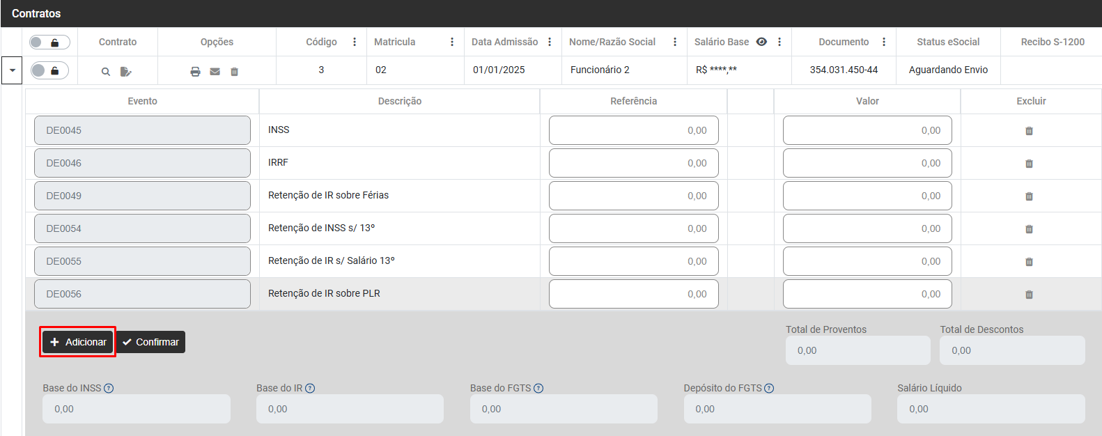The image size is (1102, 436).
Task: Toggle the lock switch in header row
Action: coord(49,42)
